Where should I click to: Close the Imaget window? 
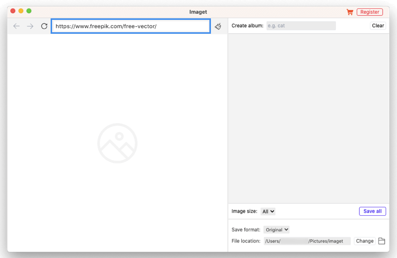pos(13,11)
